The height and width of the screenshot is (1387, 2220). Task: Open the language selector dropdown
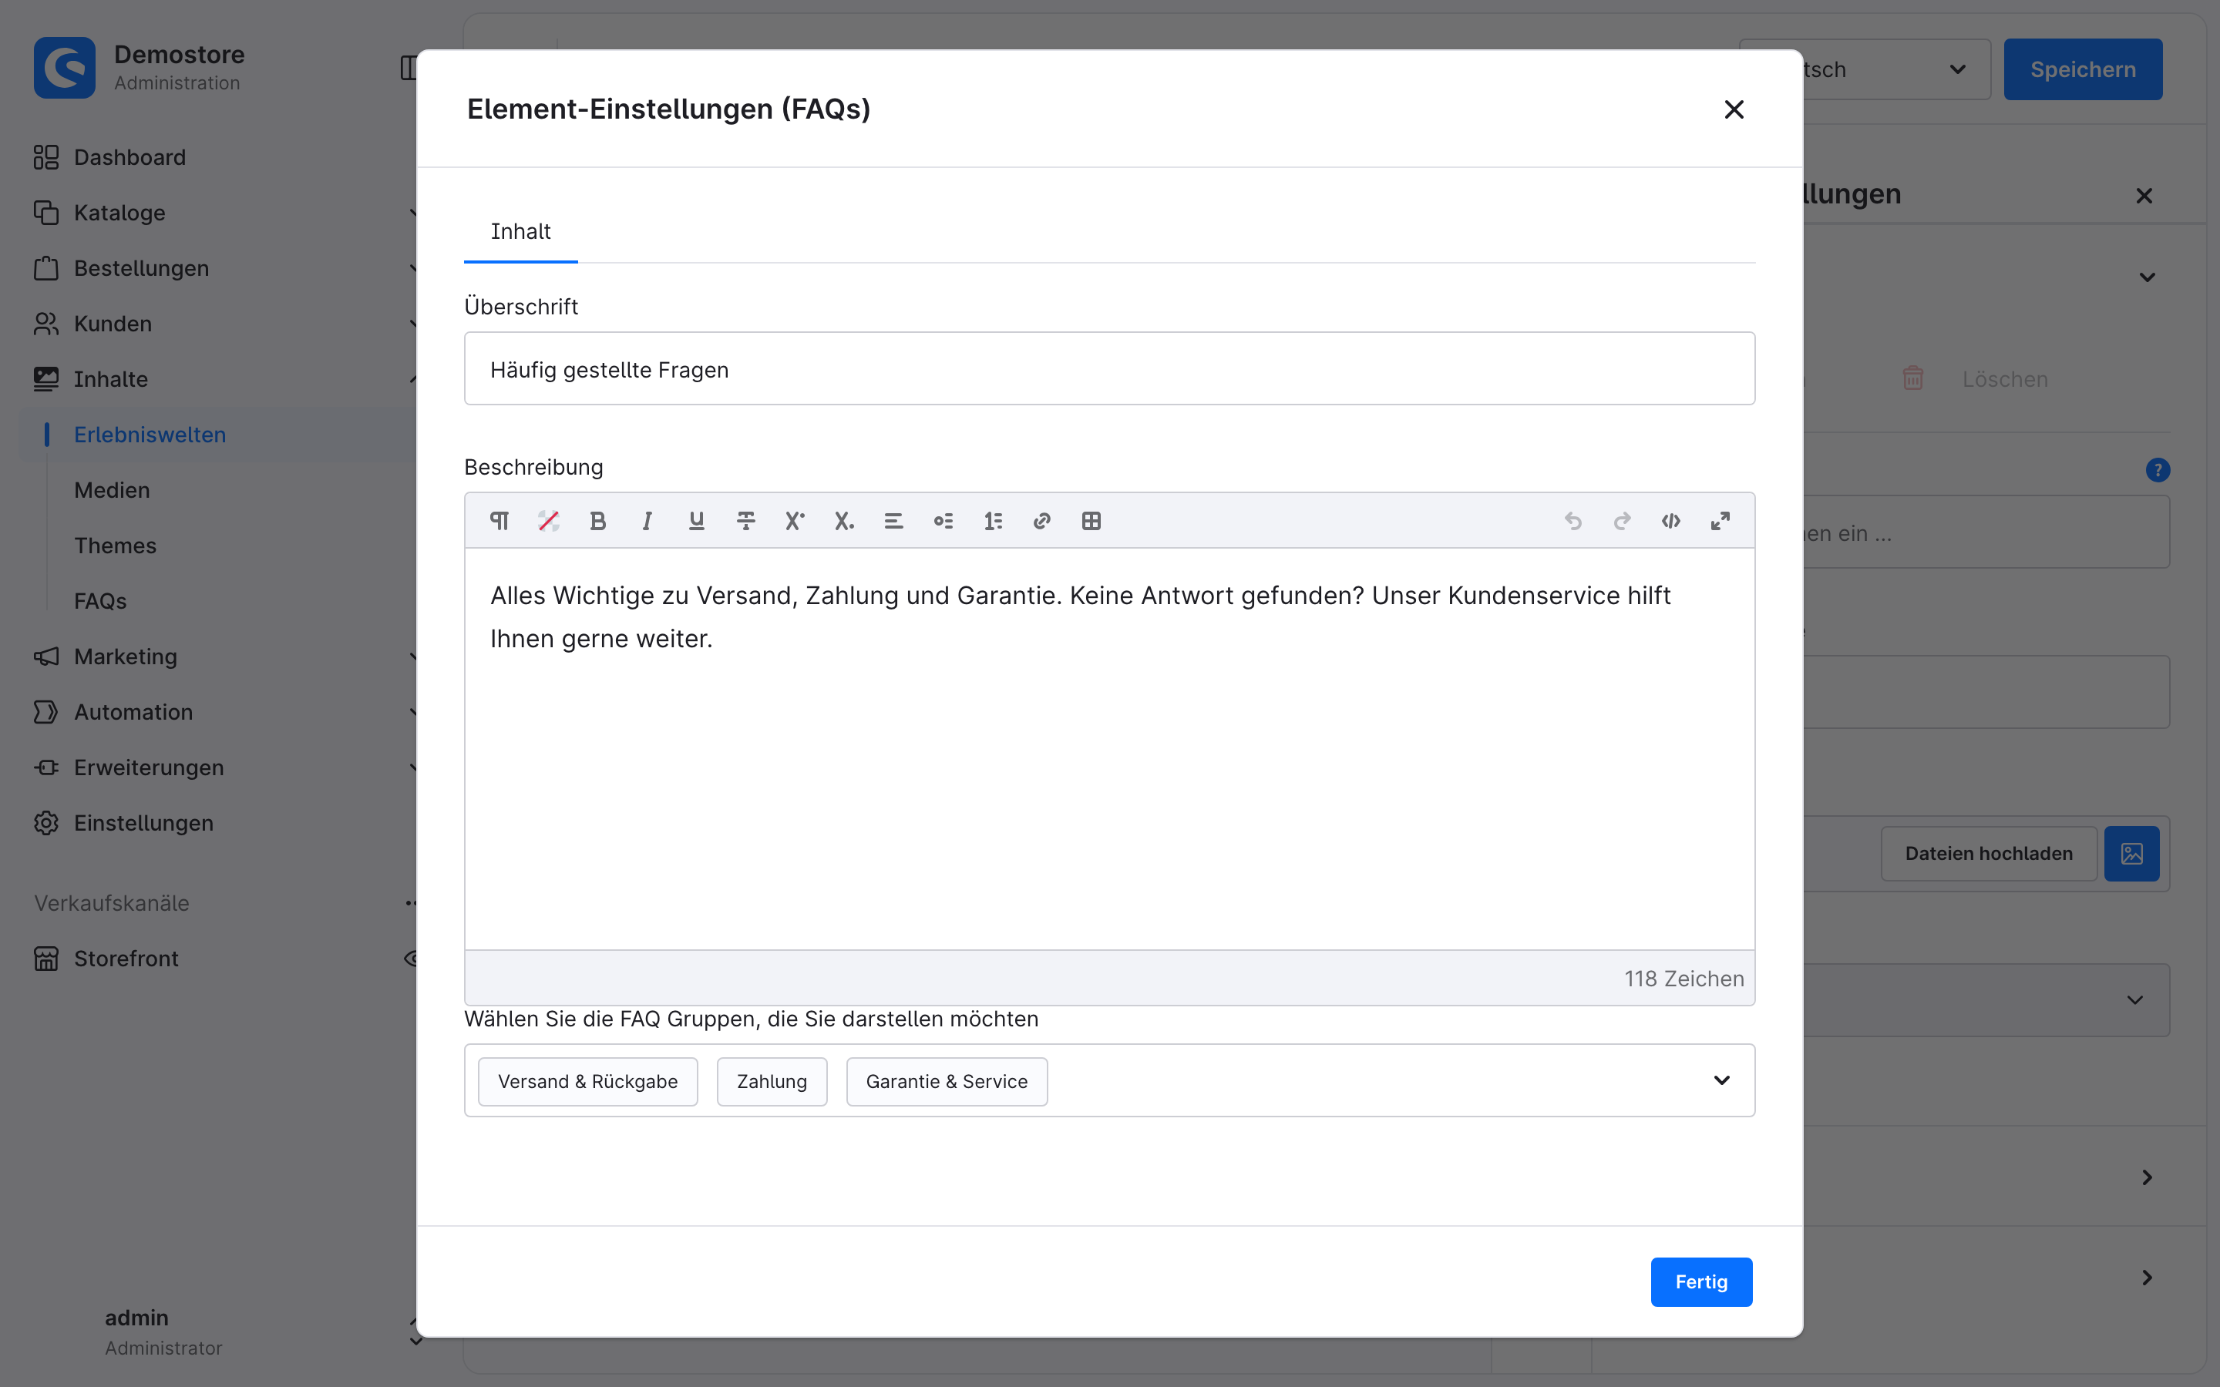pyautogui.click(x=1865, y=69)
